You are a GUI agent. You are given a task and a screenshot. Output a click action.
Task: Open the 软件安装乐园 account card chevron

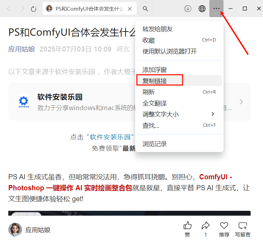[241, 102]
